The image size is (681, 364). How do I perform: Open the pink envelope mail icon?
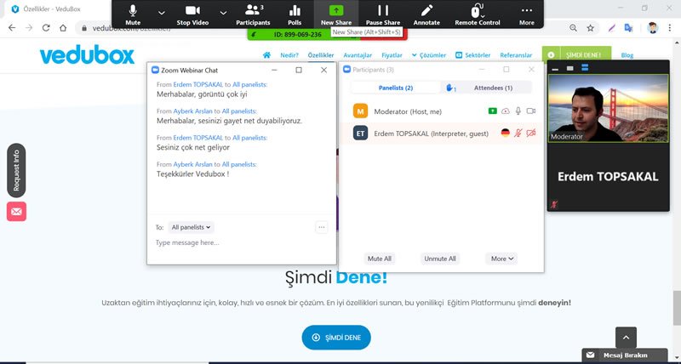click(16, 212)
